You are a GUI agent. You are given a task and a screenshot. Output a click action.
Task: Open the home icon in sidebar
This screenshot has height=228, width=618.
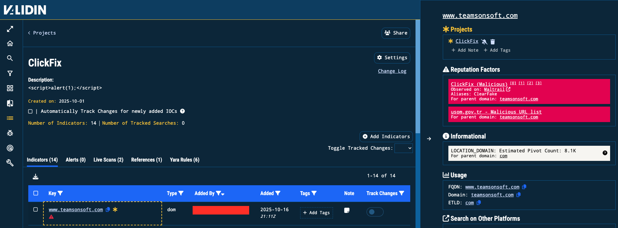pos(10,43)
